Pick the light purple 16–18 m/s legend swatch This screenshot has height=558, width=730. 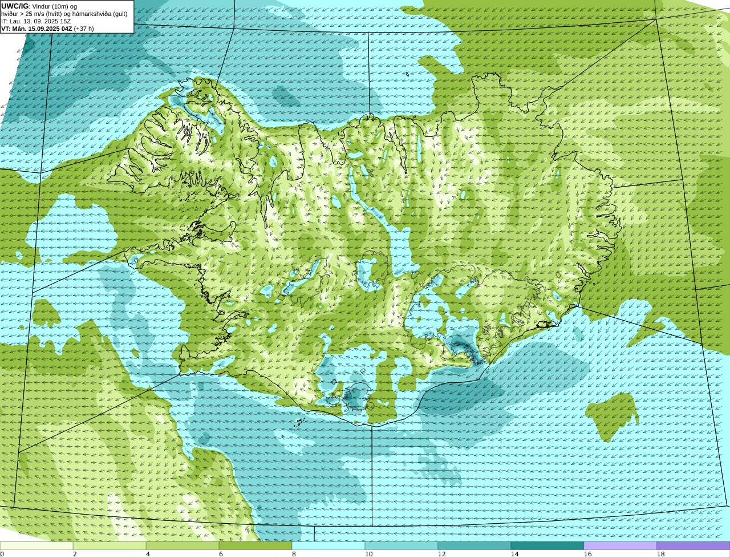coord(620,545)
